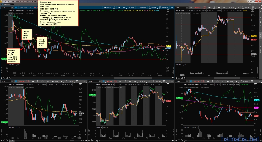Open Patterns menu in top AAPL chart
Screen dimensions: 262x142
(163, 8)
